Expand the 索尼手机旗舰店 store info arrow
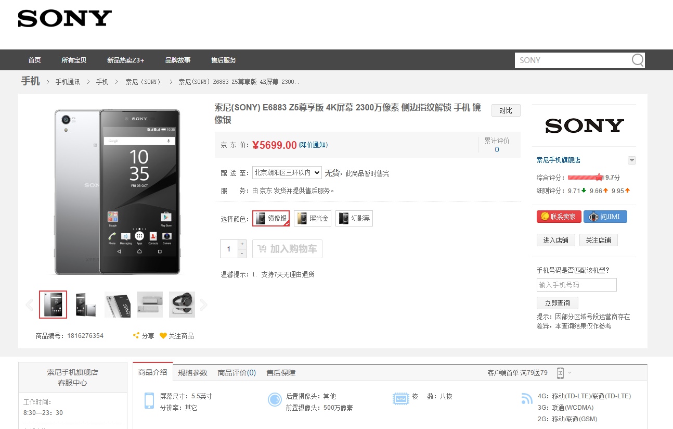This screenshot has width=673, height=429. [x=631, y=160]
